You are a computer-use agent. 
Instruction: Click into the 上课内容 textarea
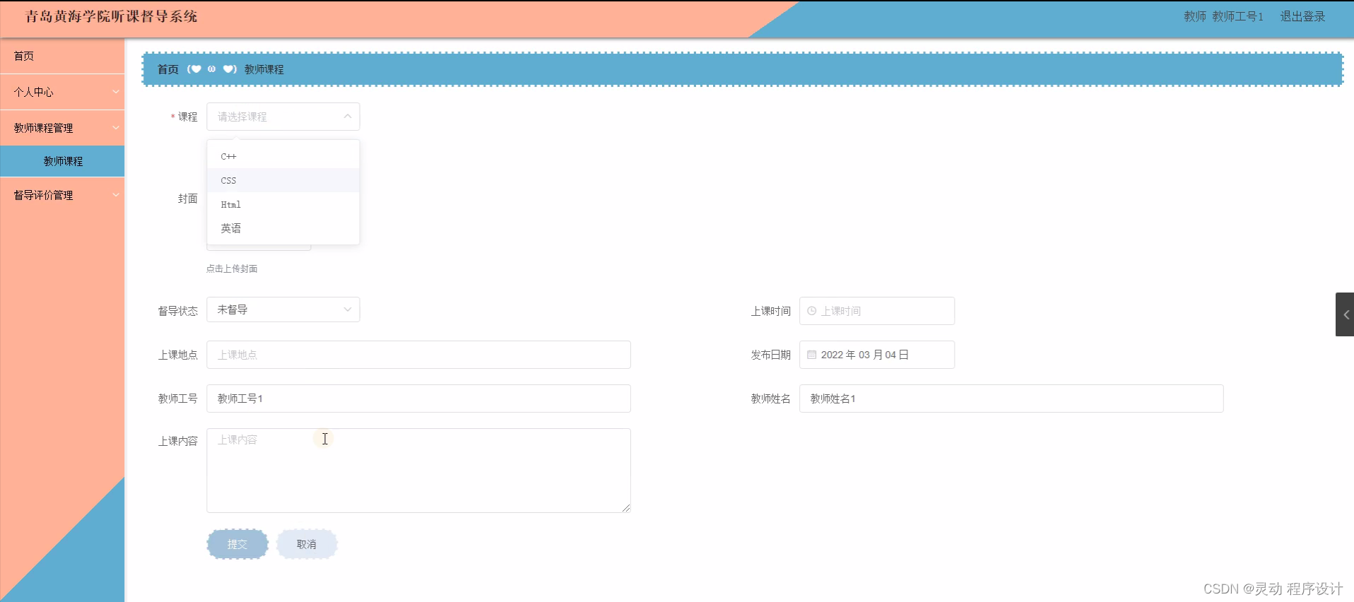[x=418, y=471]
